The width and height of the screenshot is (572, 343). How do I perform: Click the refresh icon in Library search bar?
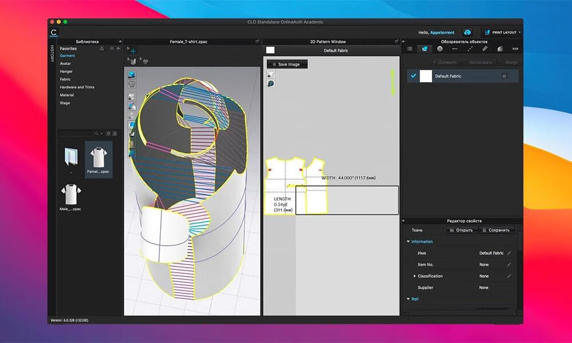[108, 133]
